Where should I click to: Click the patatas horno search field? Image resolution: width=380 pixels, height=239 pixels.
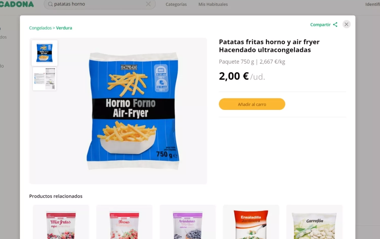pyautogui.click(x=100, y=4)
